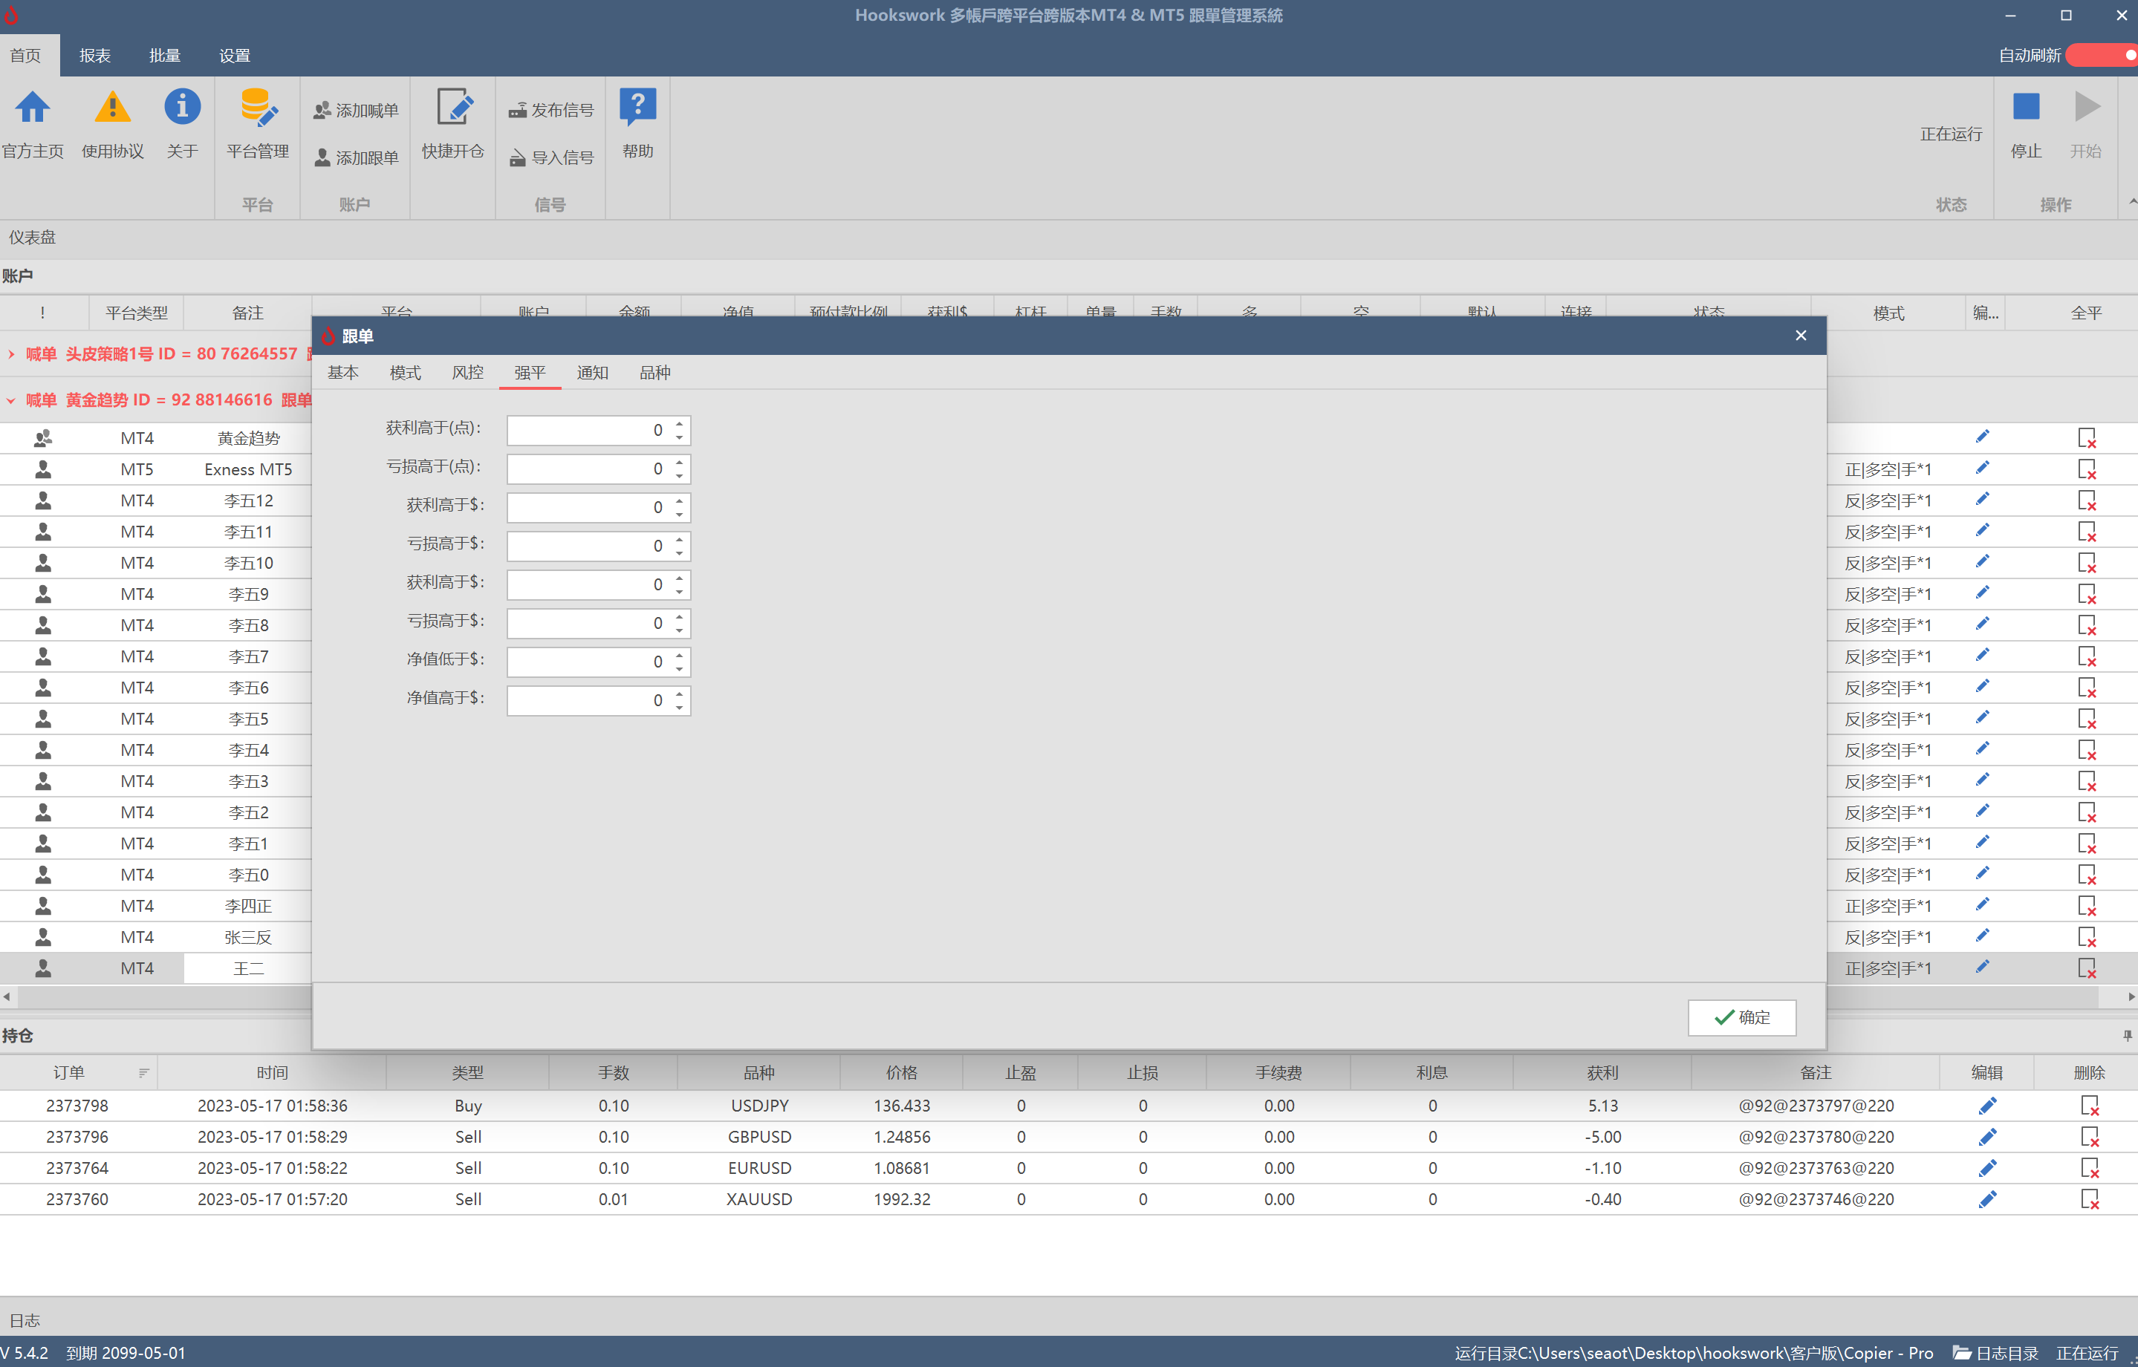
Task: Switch to the 设置 ribbon tab
Action: tap(235, 55)
